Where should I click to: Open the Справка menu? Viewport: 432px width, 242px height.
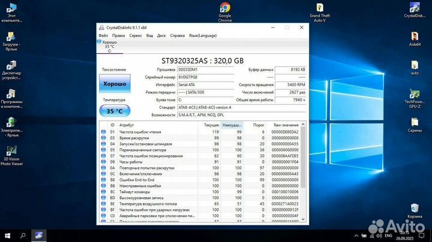177,35
